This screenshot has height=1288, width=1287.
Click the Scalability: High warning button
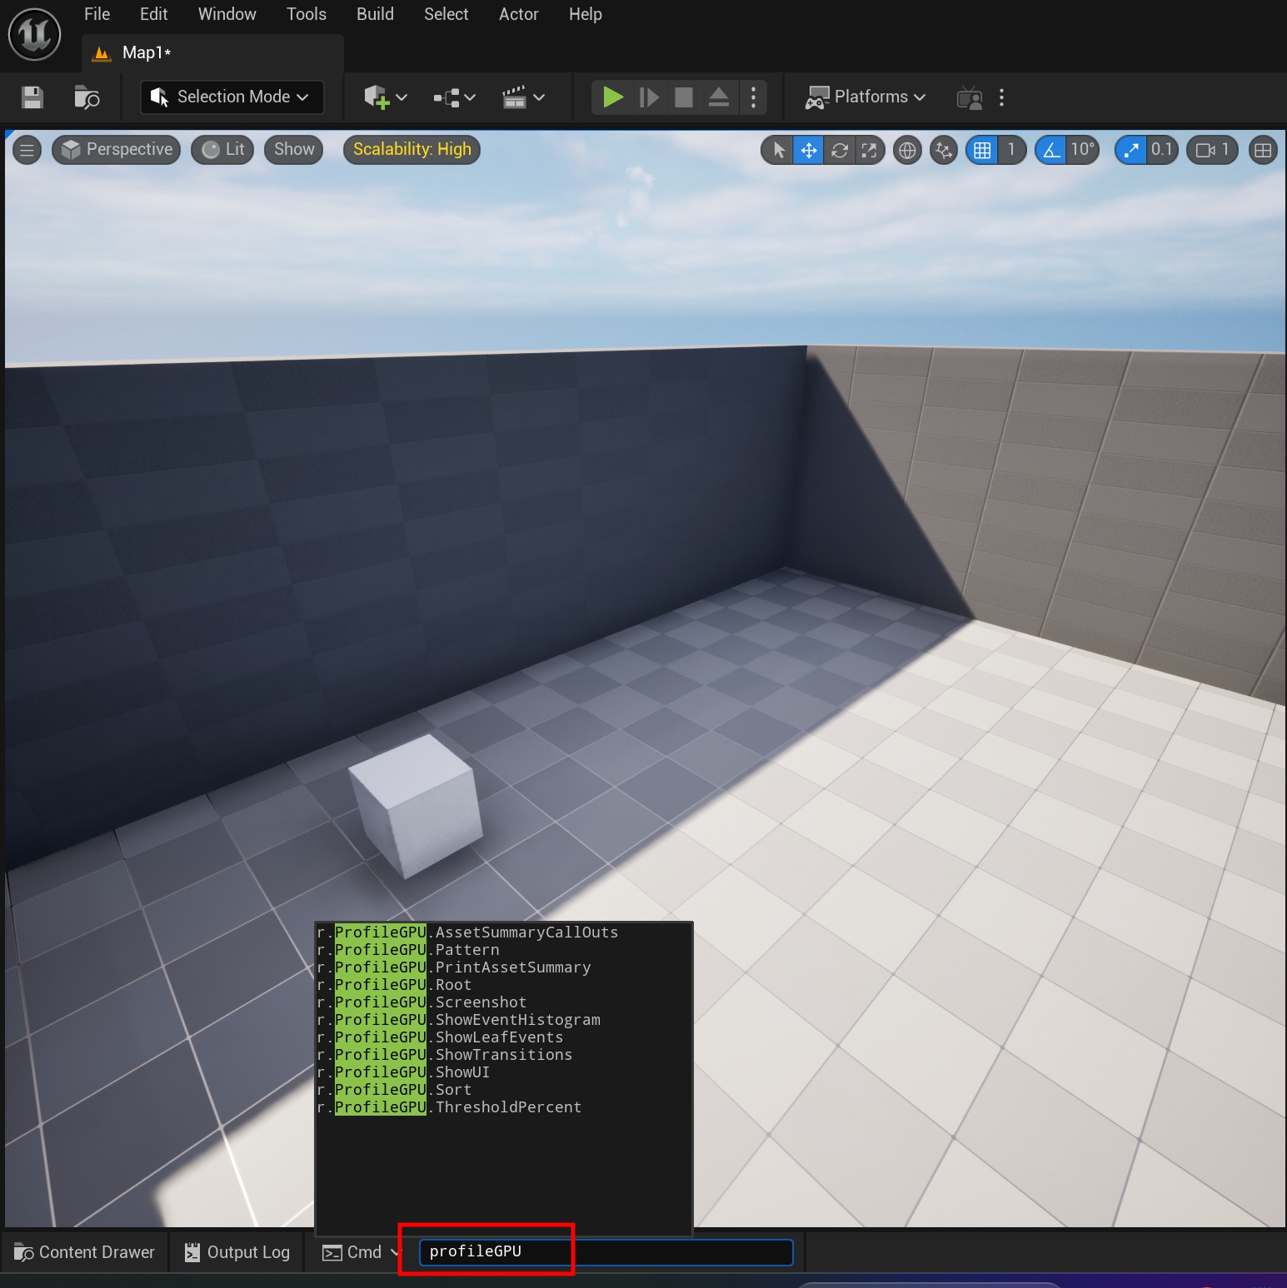412,150
